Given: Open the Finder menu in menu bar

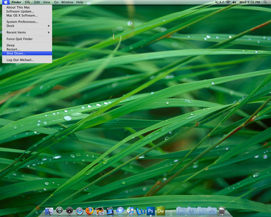Looking at the screenshot, I should pyautogui.click(x=16, y=2).
